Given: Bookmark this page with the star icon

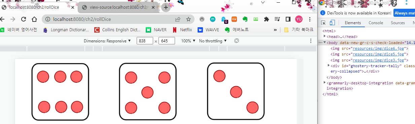Looking at the screenshot, I should 188,19.
